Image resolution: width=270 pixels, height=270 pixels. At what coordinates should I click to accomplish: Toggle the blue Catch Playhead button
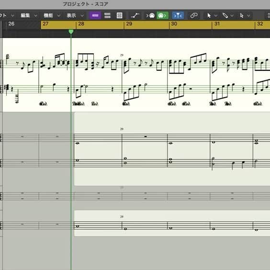(x=178, y=15)
